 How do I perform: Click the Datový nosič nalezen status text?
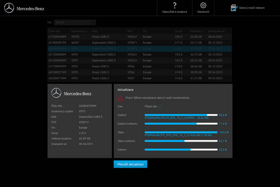(252, 8)
